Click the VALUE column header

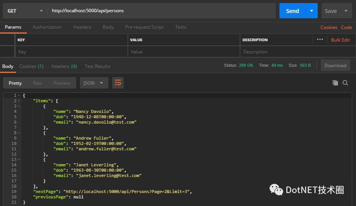pyautogui.click(x=136, y=40)
